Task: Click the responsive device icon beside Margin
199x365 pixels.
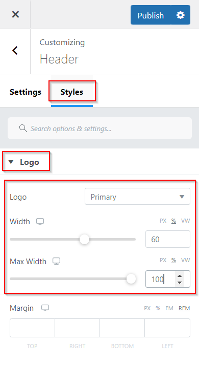Action: click(45, 308)
